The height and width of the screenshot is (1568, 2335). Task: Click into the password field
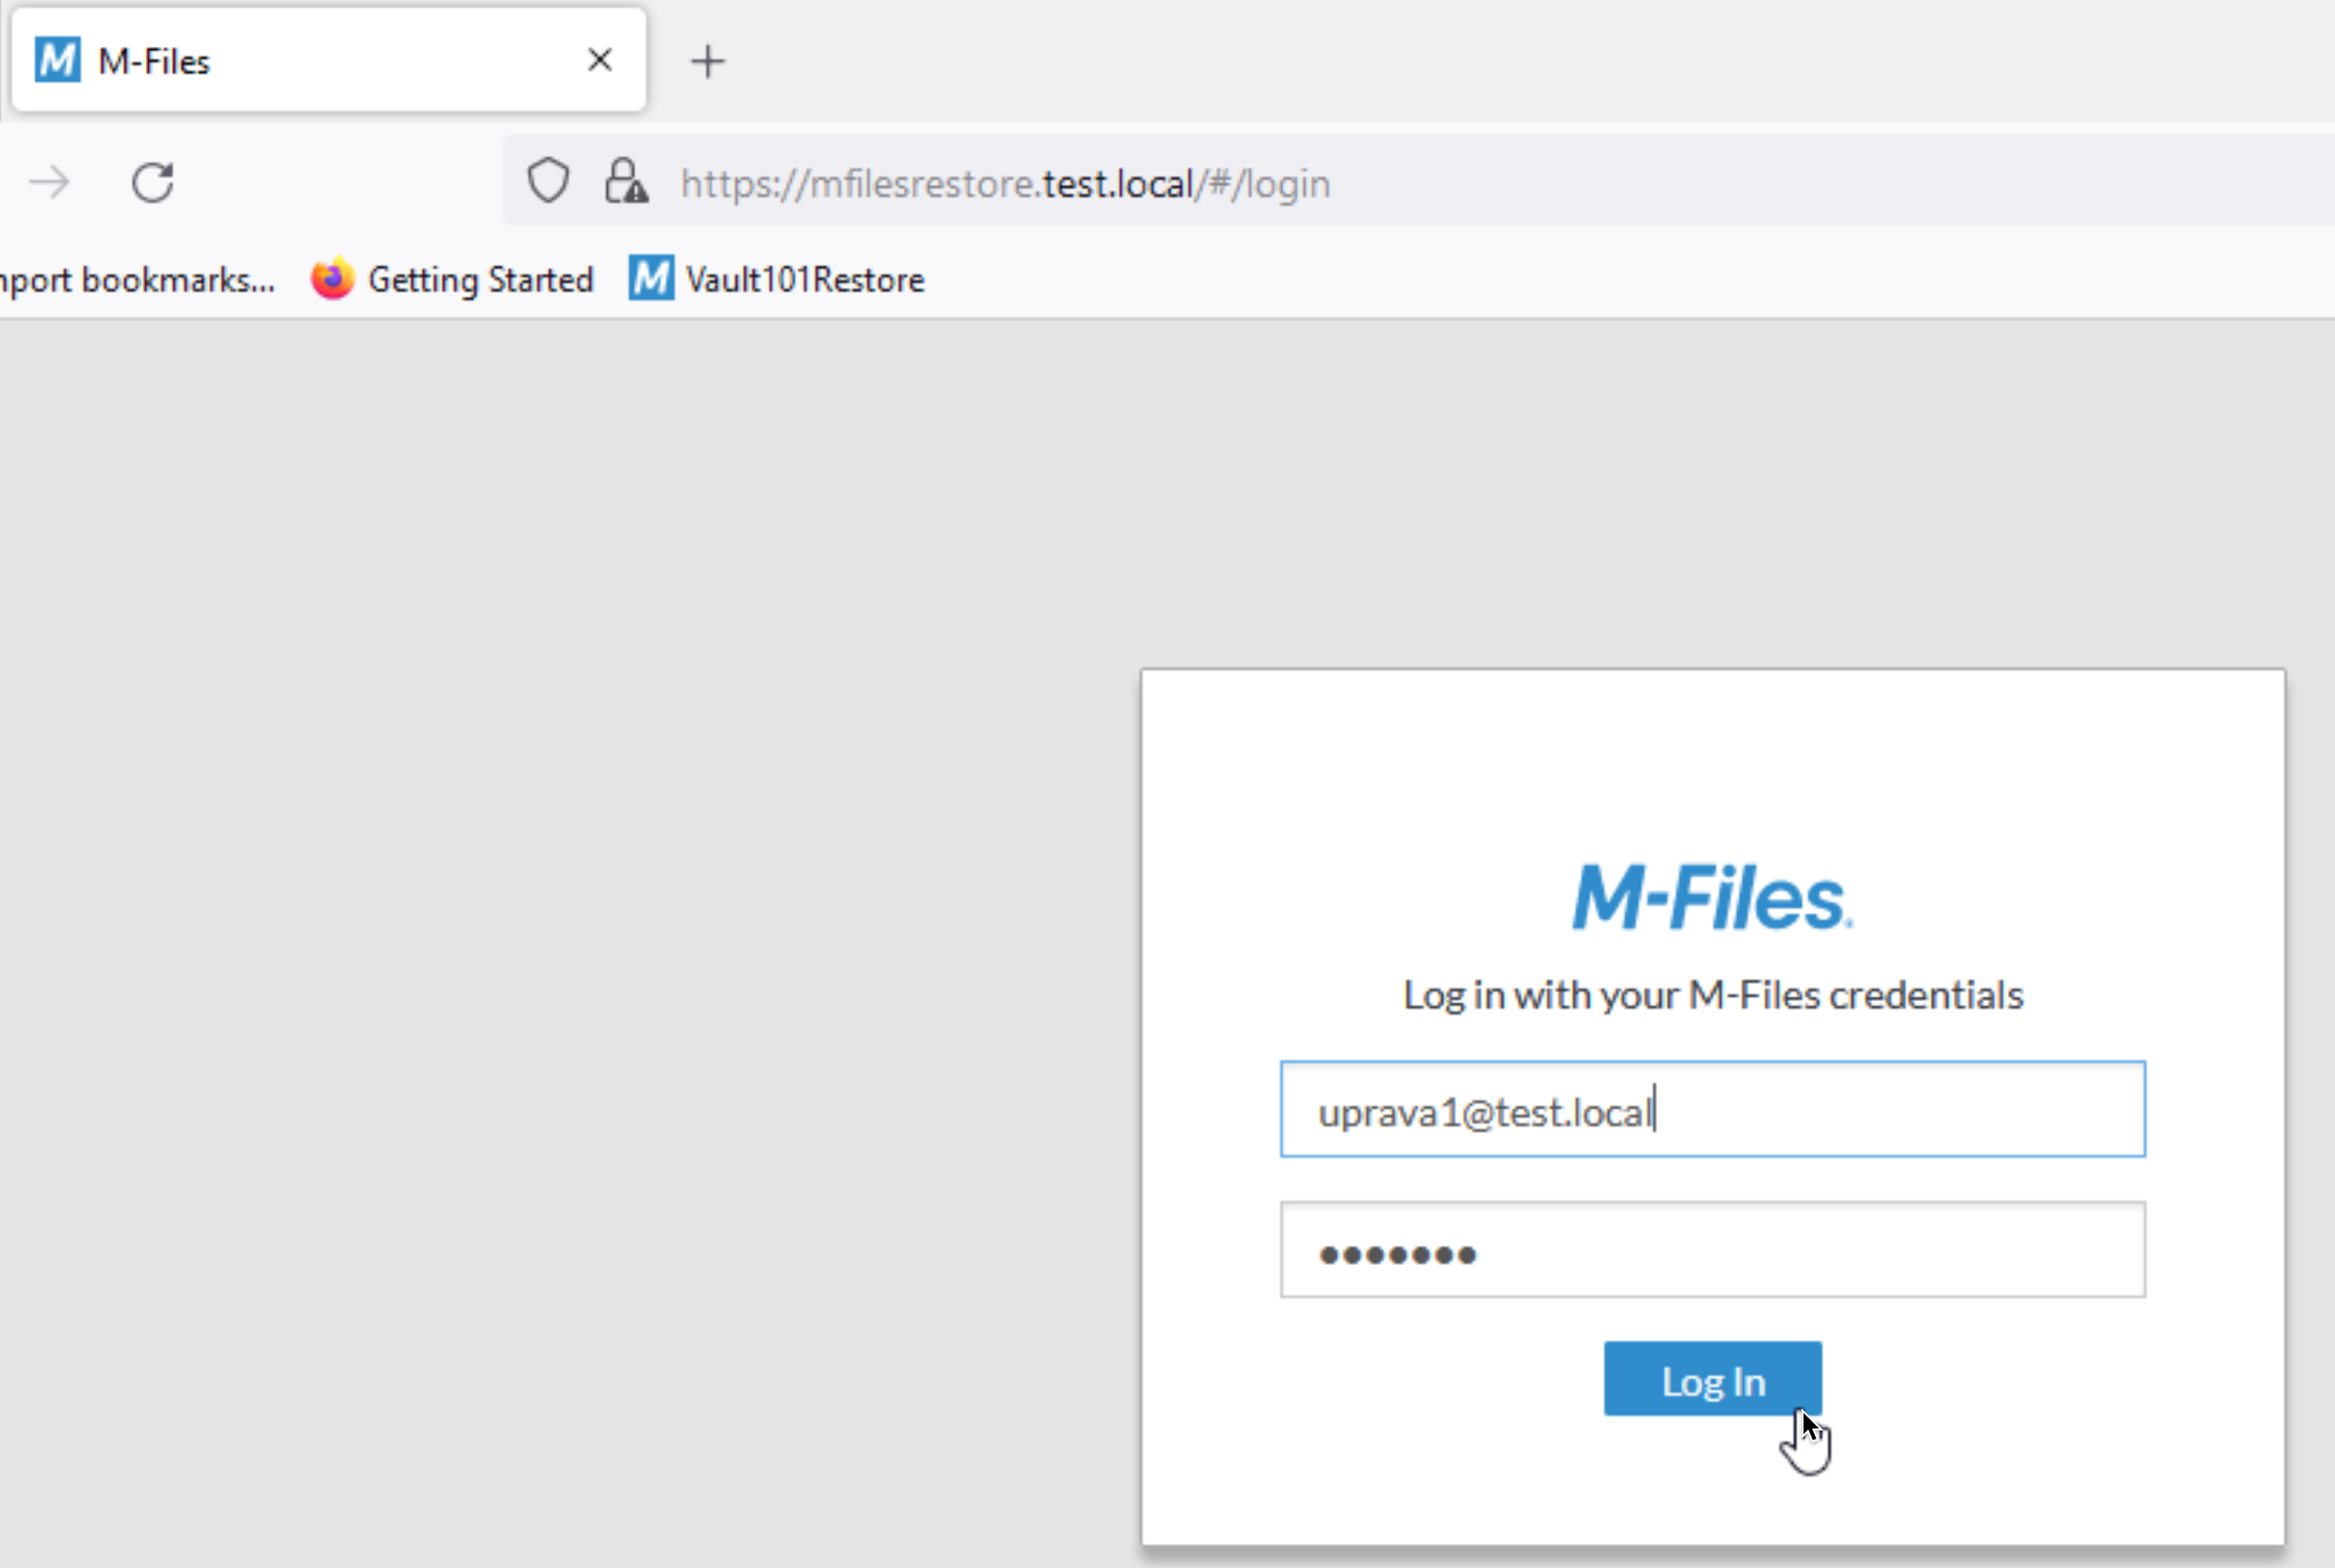[x=1712, y=1250]
